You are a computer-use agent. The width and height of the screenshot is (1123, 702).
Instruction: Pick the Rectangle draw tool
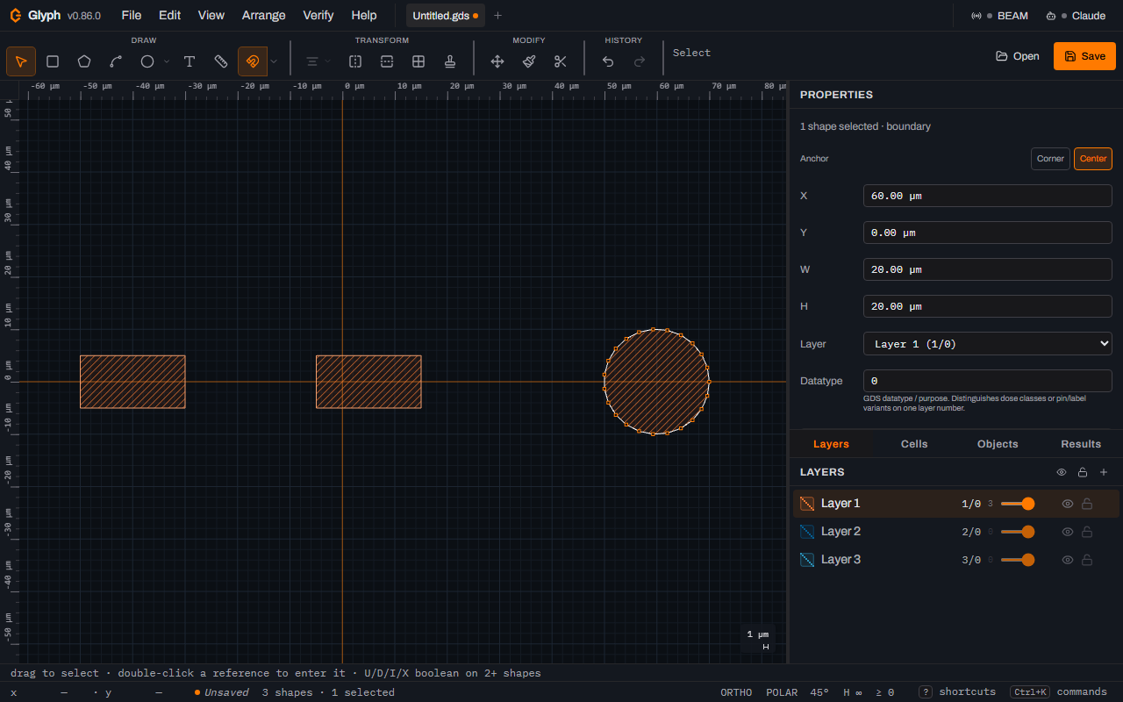click(53, 61)
